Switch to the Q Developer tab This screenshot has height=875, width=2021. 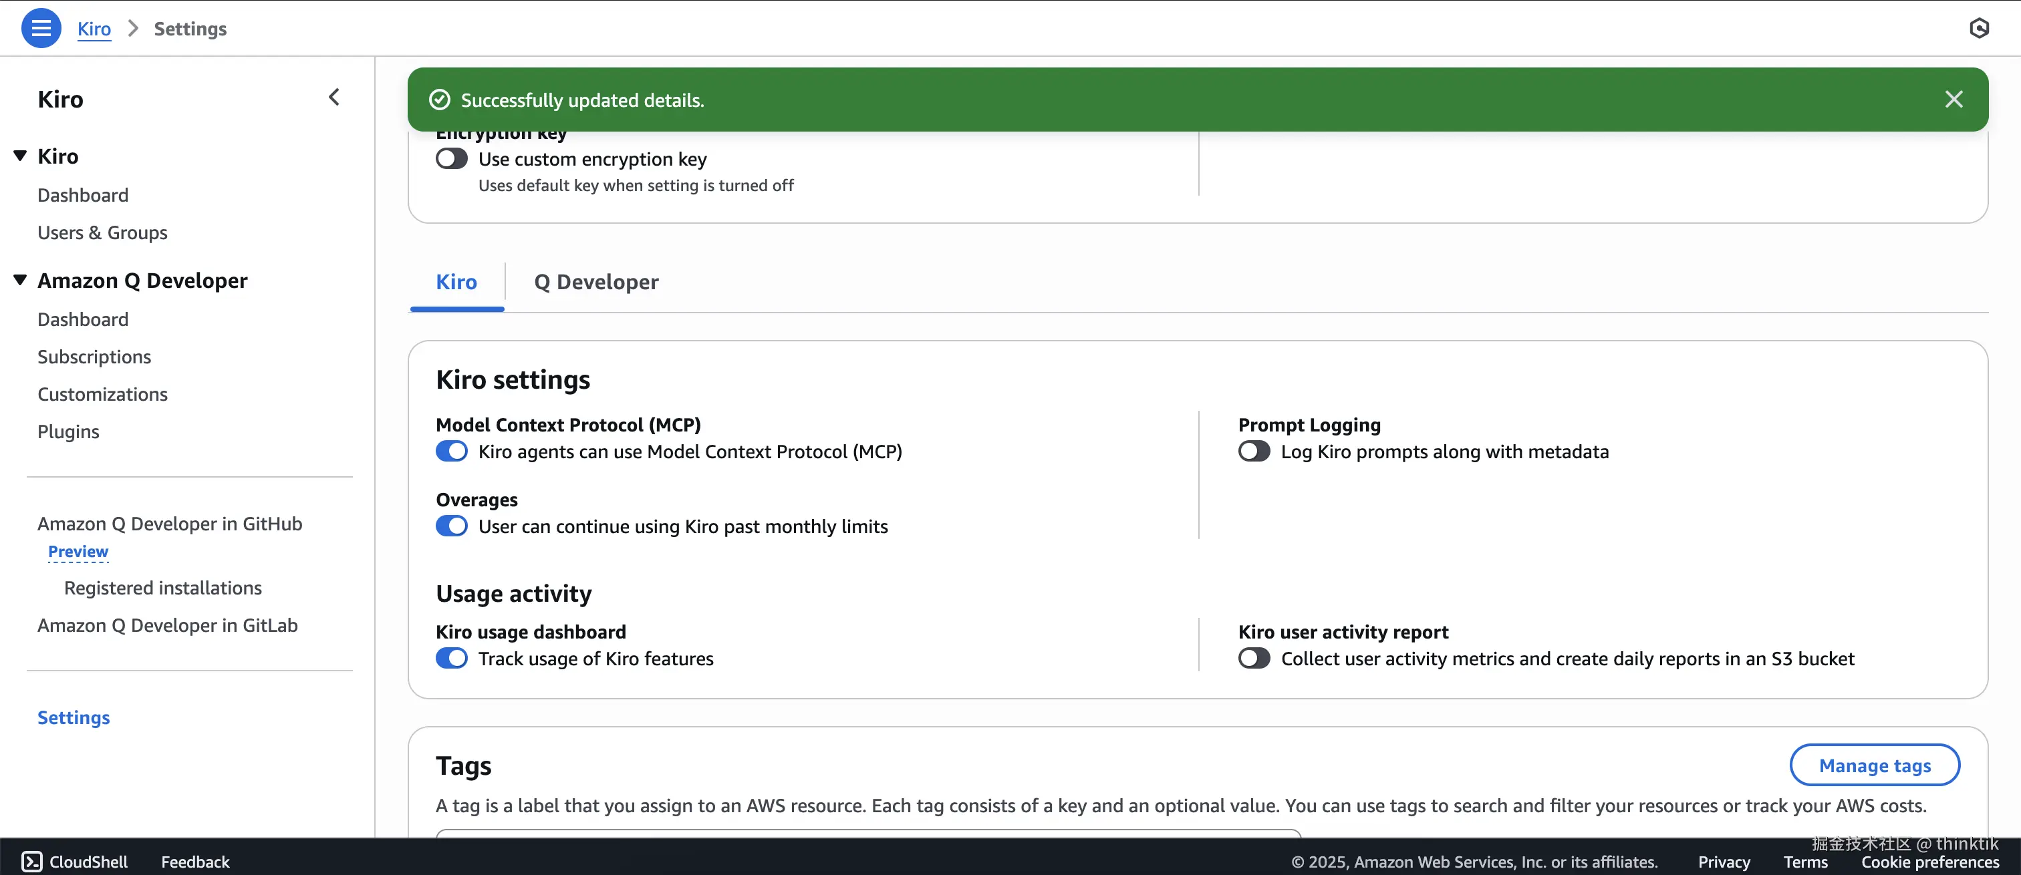click(595, 283)
